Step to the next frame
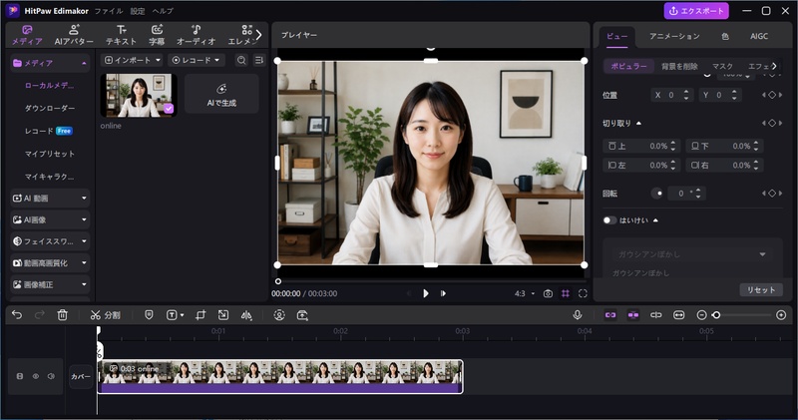The height and width of the screenshot is (420, 798). pos(443,293)
